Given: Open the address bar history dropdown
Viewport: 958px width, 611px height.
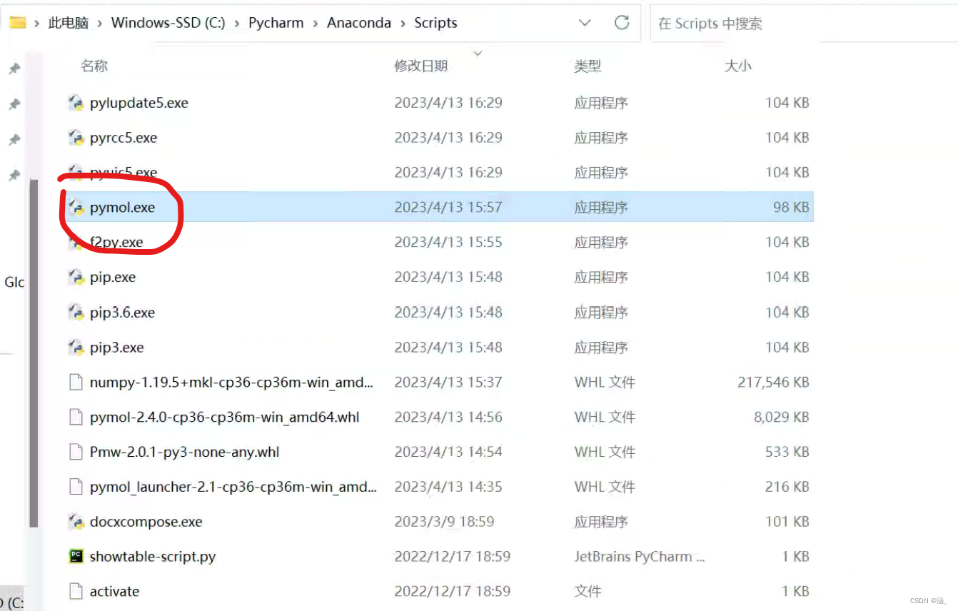Looking at the screenshot, I should pyautogui.click(x=585, y=23).
